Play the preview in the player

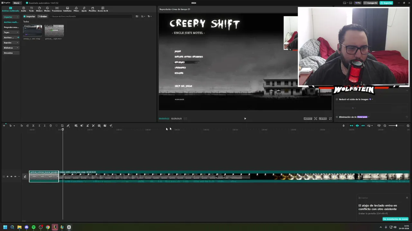click(245, 119)
